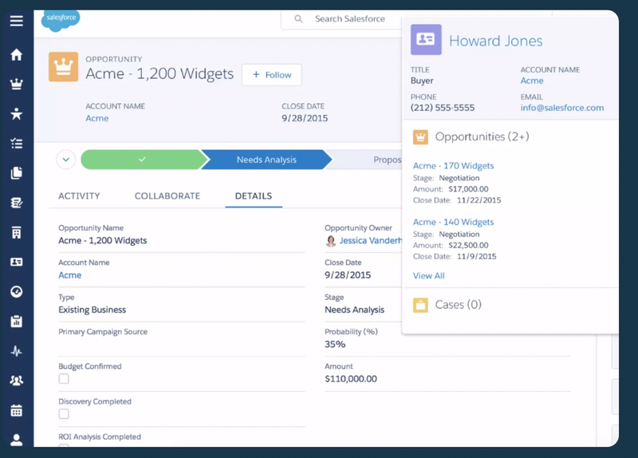Click the Follow button
Viewport: 638px width, 458px height.
[x=271, y=75]
